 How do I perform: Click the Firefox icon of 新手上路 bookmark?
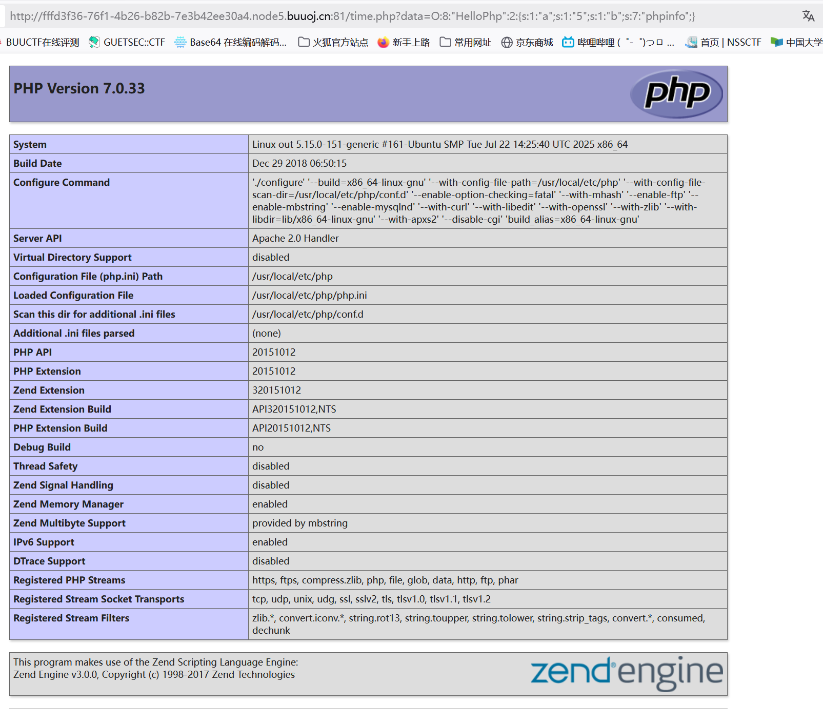pos(383,42)
